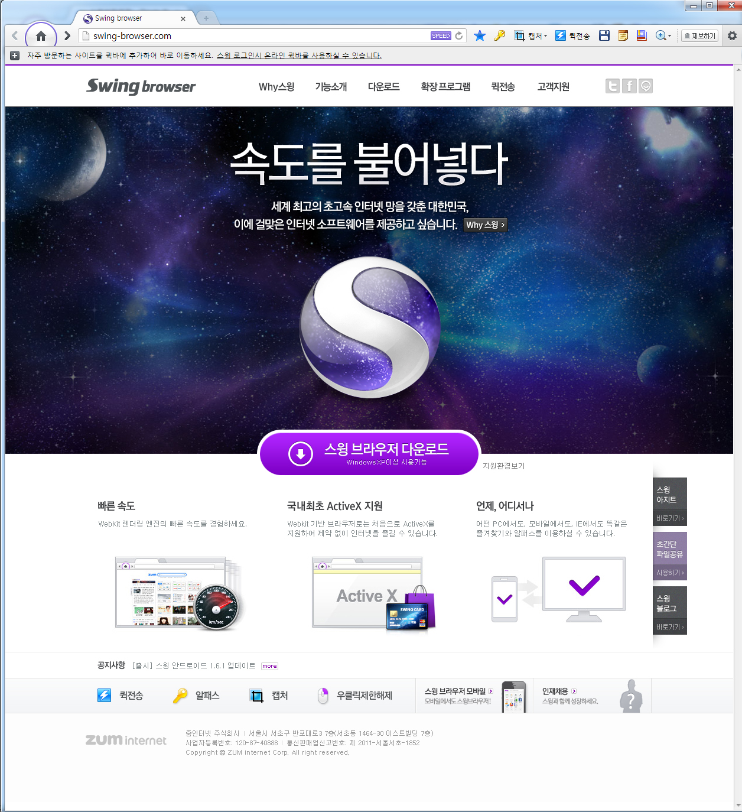Screen dimensions: 742x812
Task: Click the footer 알패스 key icon
Action: [180, 696]
